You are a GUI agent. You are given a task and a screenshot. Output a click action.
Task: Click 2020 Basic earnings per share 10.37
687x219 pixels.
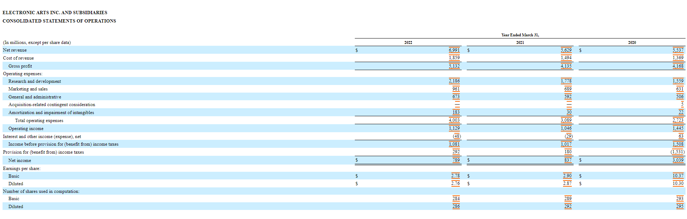[x=678, y=176]
